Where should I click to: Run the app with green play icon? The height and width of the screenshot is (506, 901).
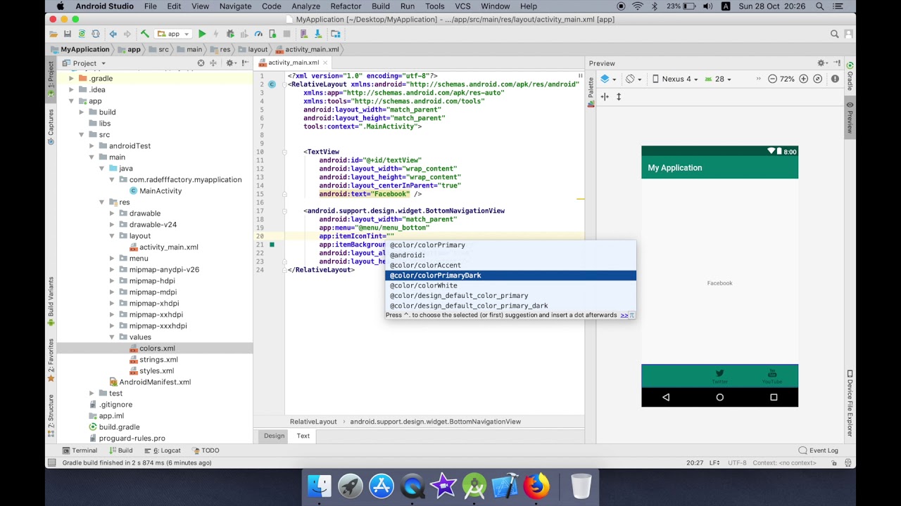[202, 34]
